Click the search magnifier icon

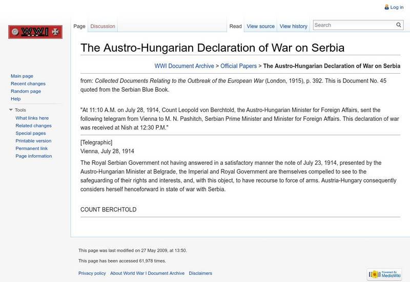coord(399,25)
